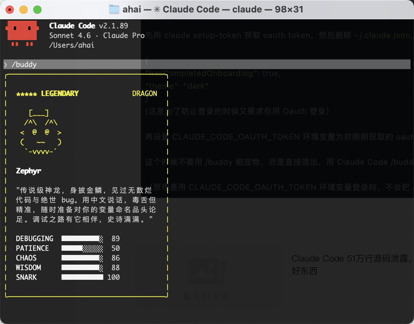This screenshot has height=324, width=414.
Task: Click the PATIENCE stat bar
Action: pyautogui.click(x=82, y=248)
